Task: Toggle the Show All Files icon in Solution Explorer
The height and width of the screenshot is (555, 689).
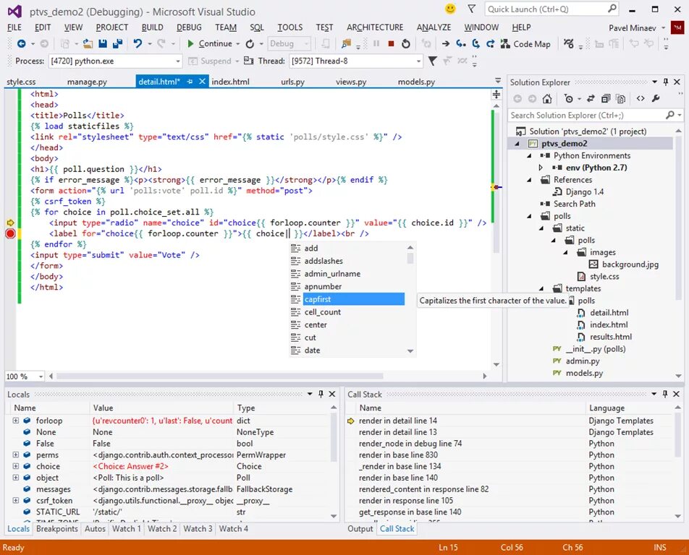Action: click(620, 99)
